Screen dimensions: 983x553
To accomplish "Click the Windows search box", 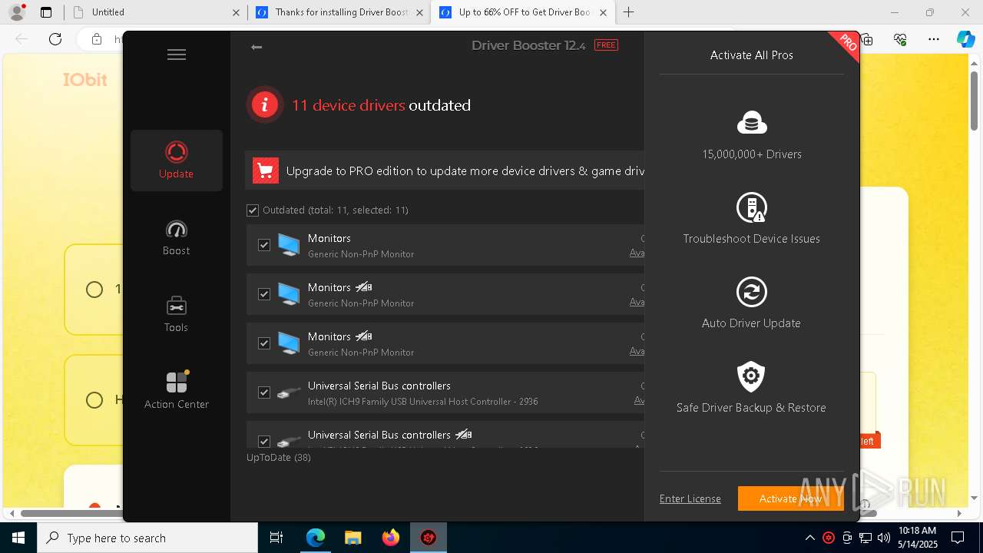I will pyautogui.click(x=147, y=538).
